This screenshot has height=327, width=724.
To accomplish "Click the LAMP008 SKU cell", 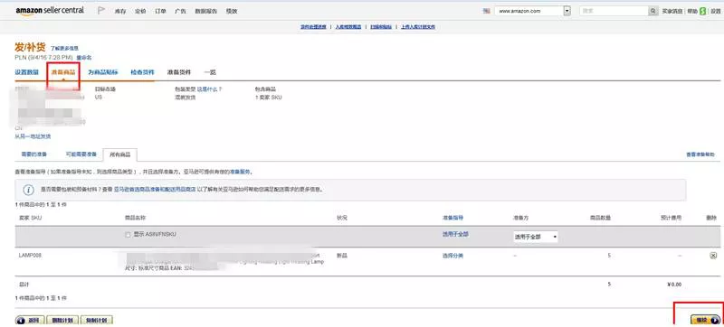I will click(x=31, y=255).
